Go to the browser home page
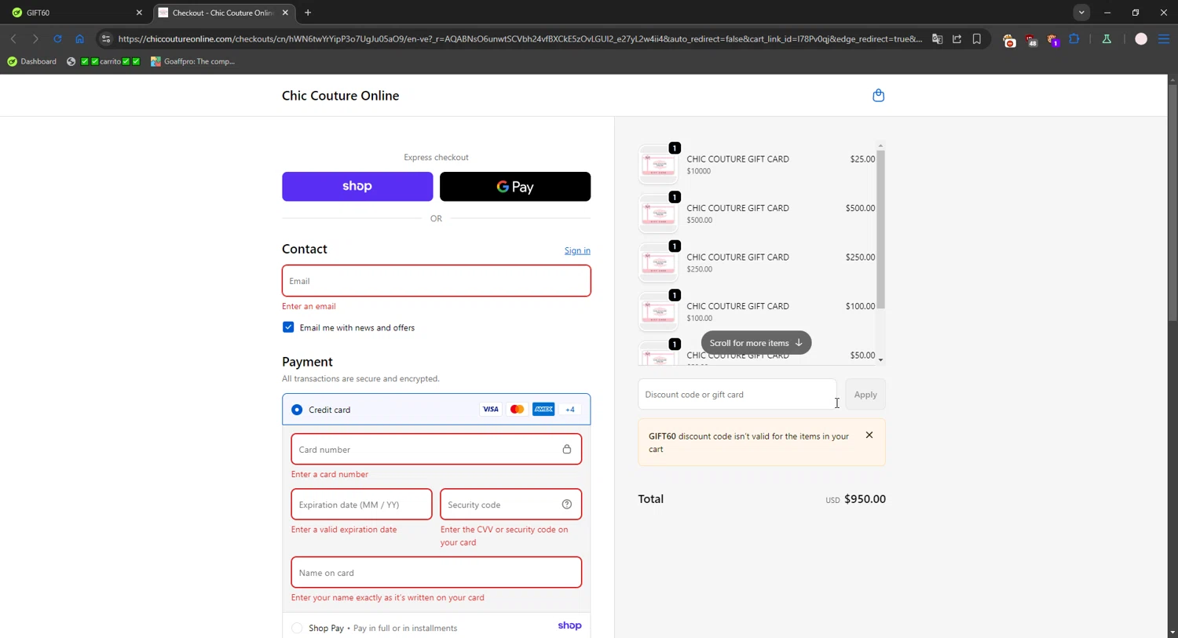The image size is (1178, 638). (79, 38)
